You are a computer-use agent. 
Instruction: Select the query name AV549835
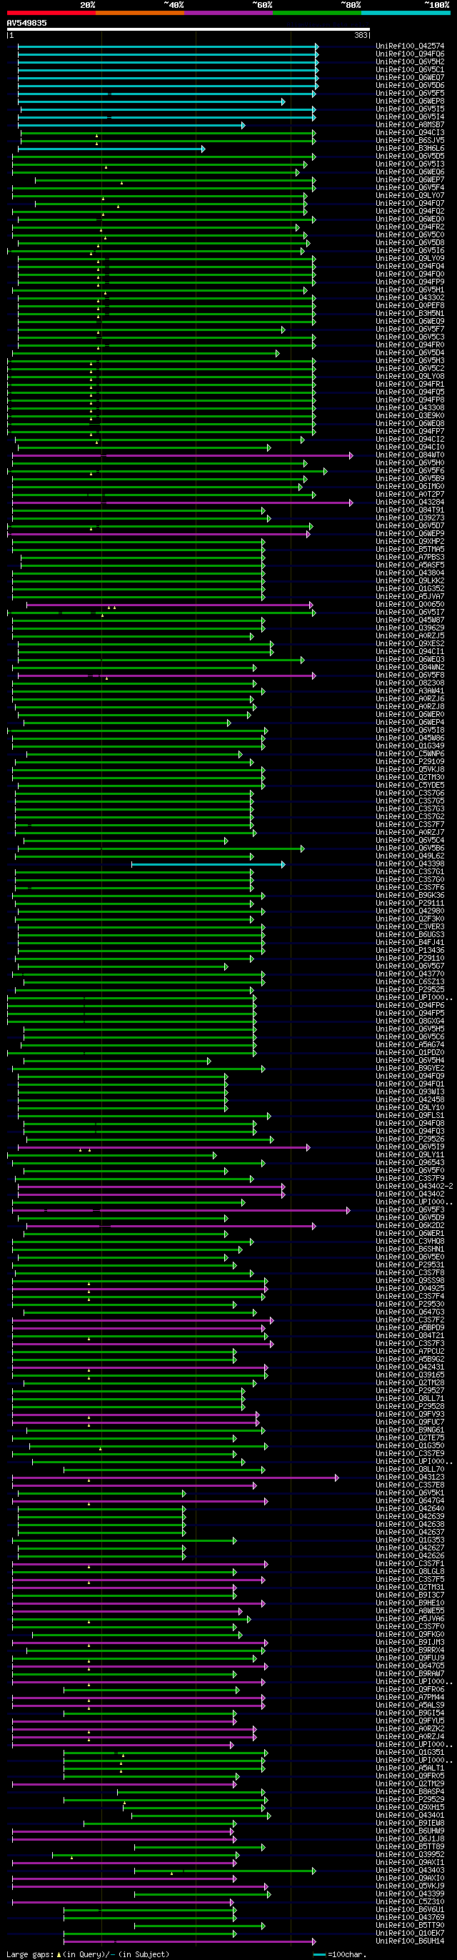pos(26,24)
